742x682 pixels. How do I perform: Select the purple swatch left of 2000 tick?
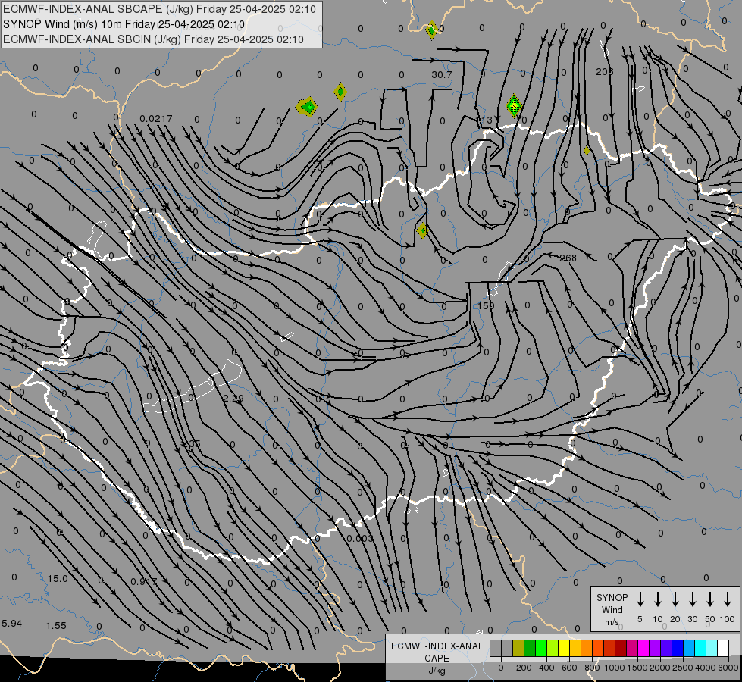tap(654, 648)
